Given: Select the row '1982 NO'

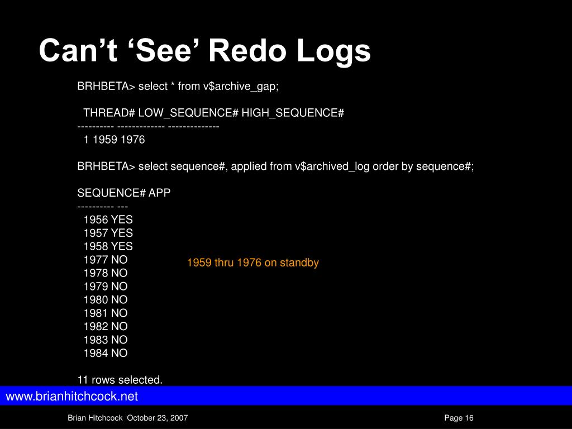Looking at the screenshot, I should pyautogui.click(x=106, y=326).
